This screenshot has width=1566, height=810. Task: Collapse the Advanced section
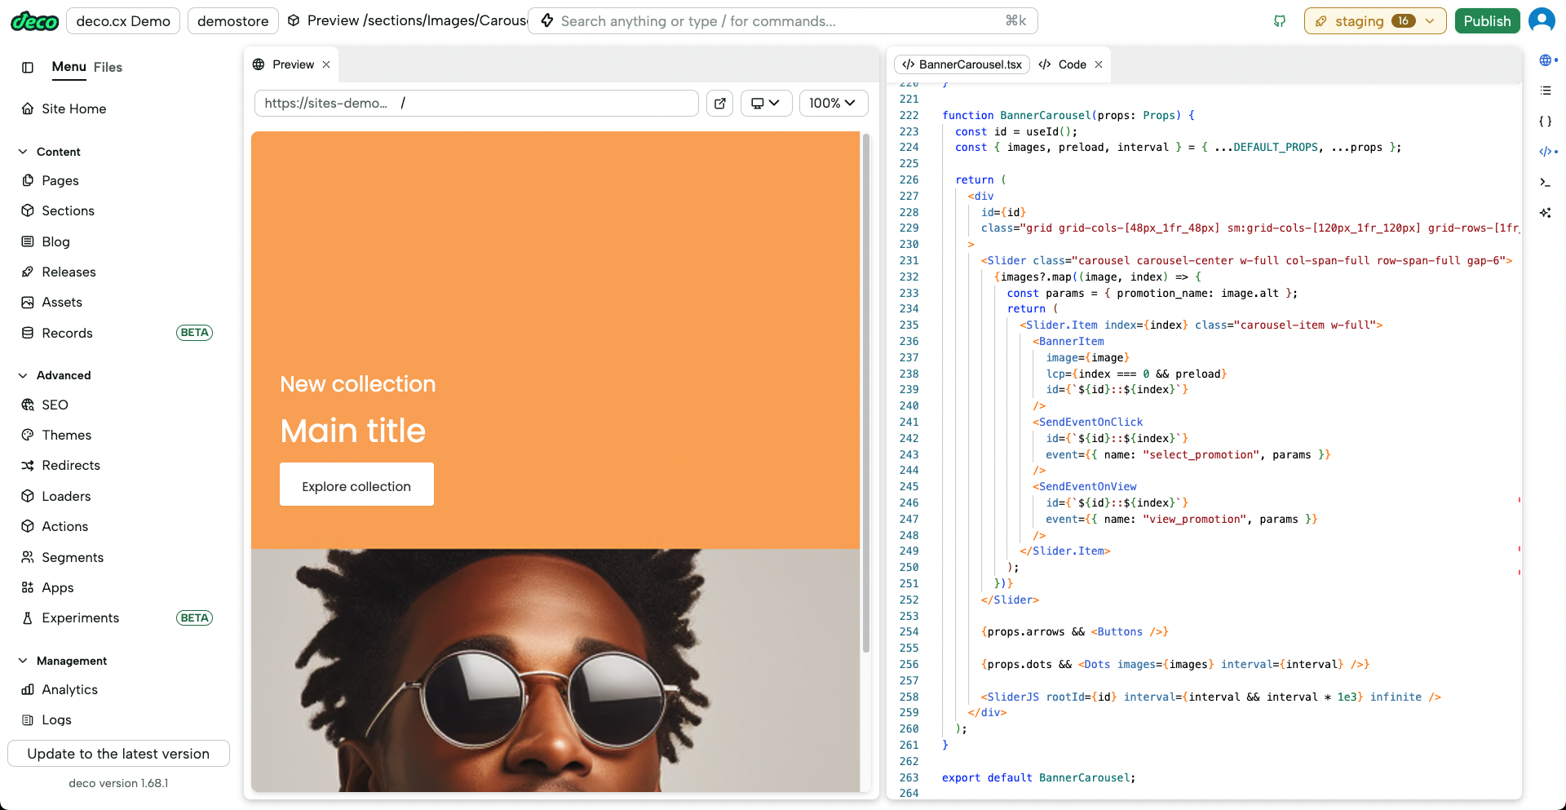coord(23,375)
